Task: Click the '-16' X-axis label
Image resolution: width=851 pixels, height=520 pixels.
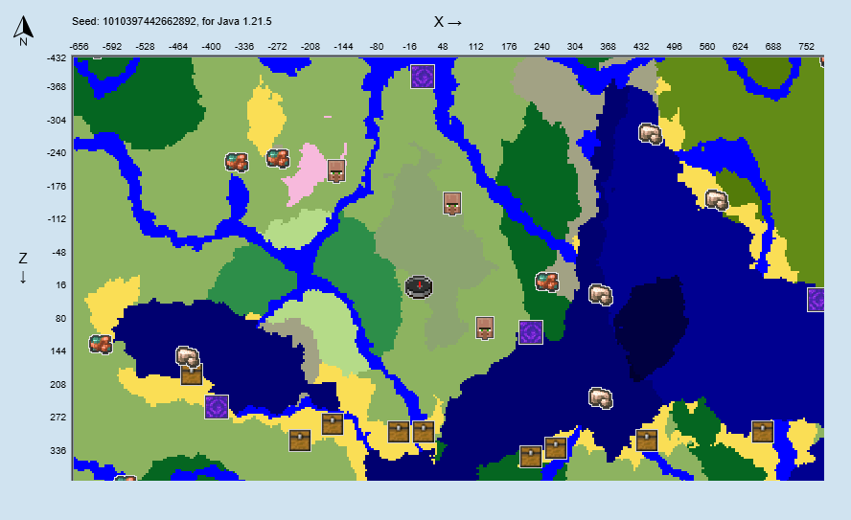Action: pos(410,47)
